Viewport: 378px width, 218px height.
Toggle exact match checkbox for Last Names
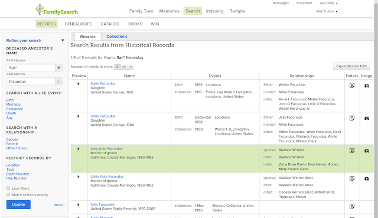point(59,82)
